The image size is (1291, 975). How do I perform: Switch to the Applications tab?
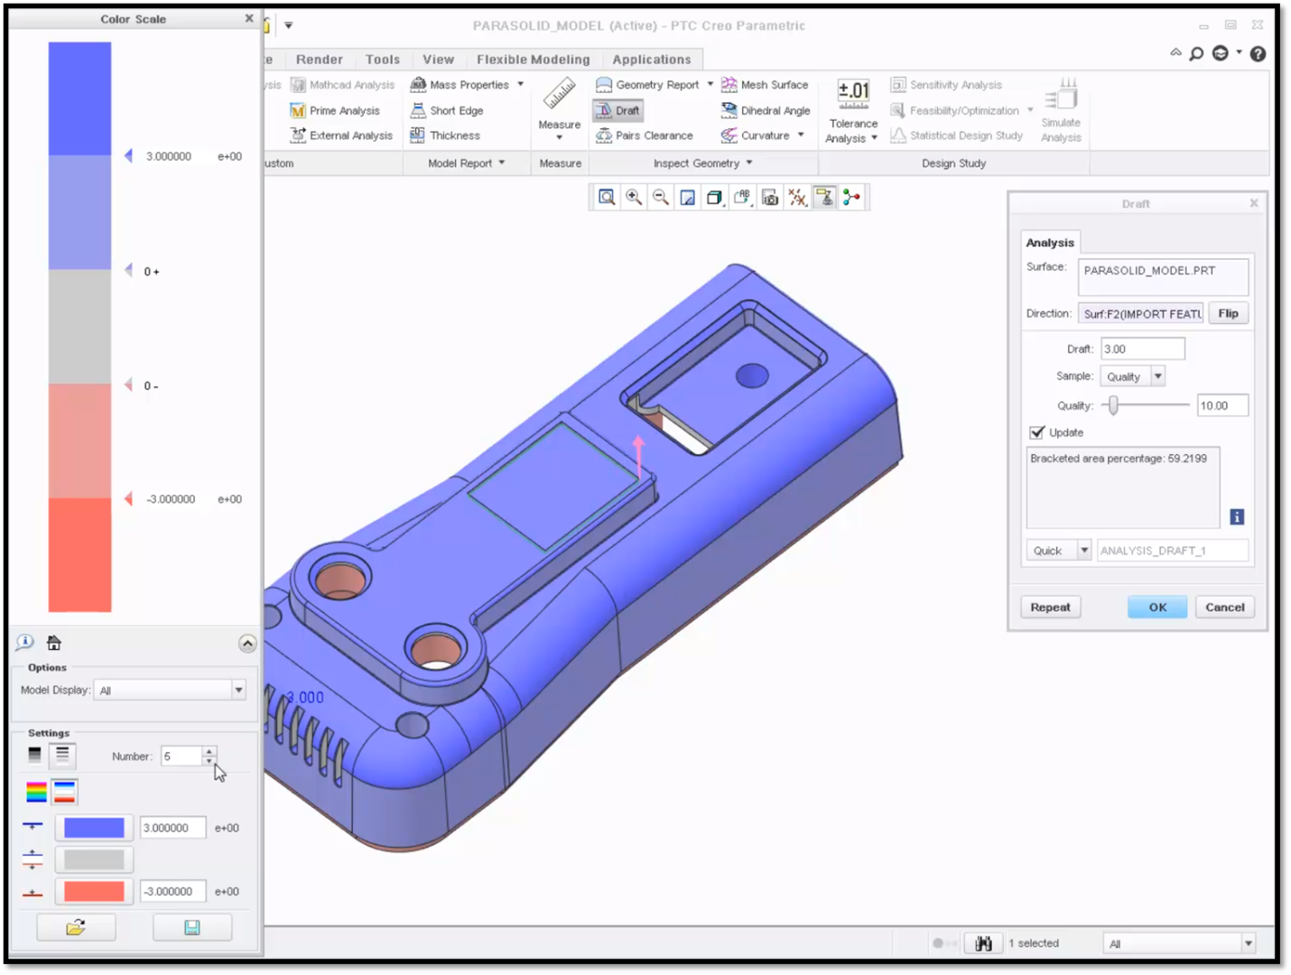652,60
